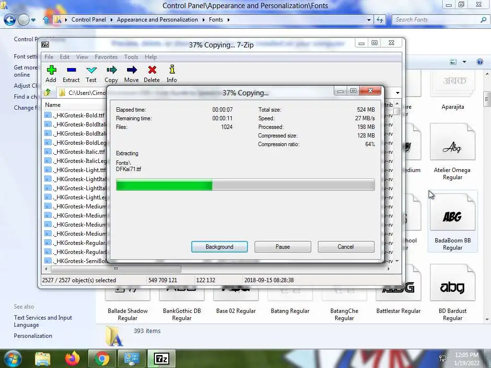Screen dimensions: 491x368
Task: Open the Favorites menu in 7-Zip
Action: [106, 57]
